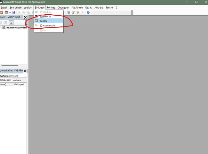This screenshot has width=208, height=154.
Task: Click View Object icon in Project panel
Action: (x=5, y=23)
